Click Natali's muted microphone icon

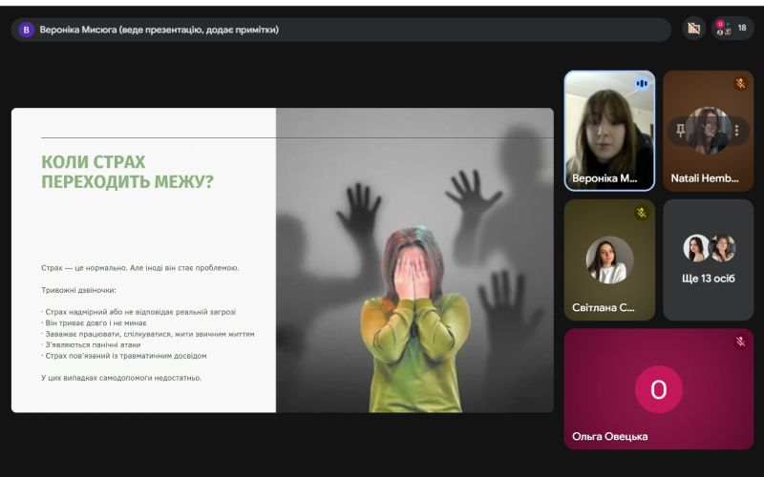[740, 84]
